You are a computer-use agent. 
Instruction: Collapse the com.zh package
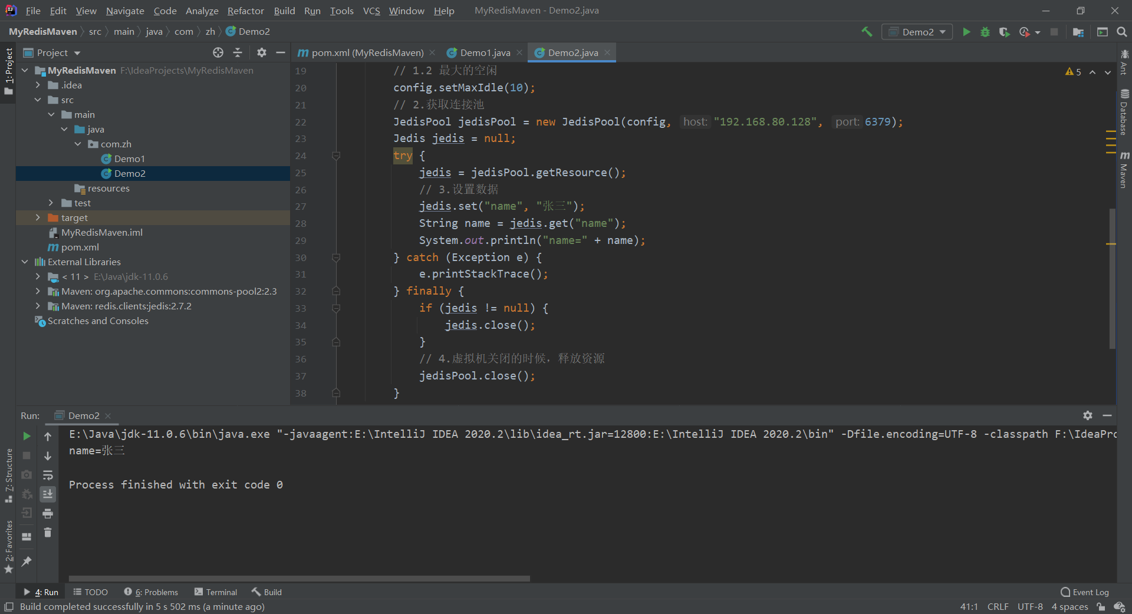(x=78, y=144)
